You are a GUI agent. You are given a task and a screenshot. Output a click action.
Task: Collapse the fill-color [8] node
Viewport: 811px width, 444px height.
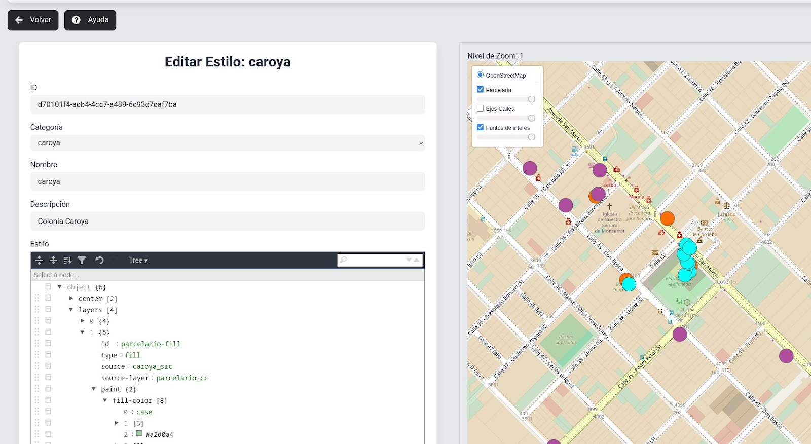tap(105, 400)
